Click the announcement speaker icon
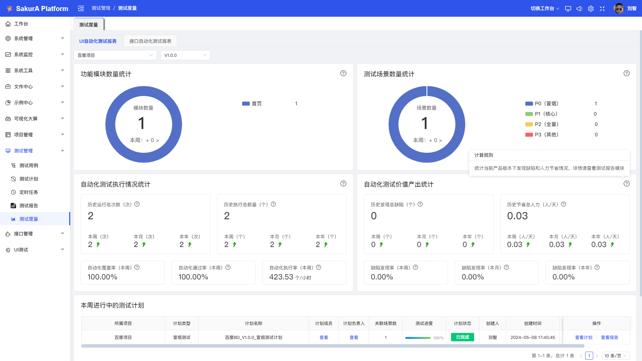642x361 pixels. click(x=579, y=9)
